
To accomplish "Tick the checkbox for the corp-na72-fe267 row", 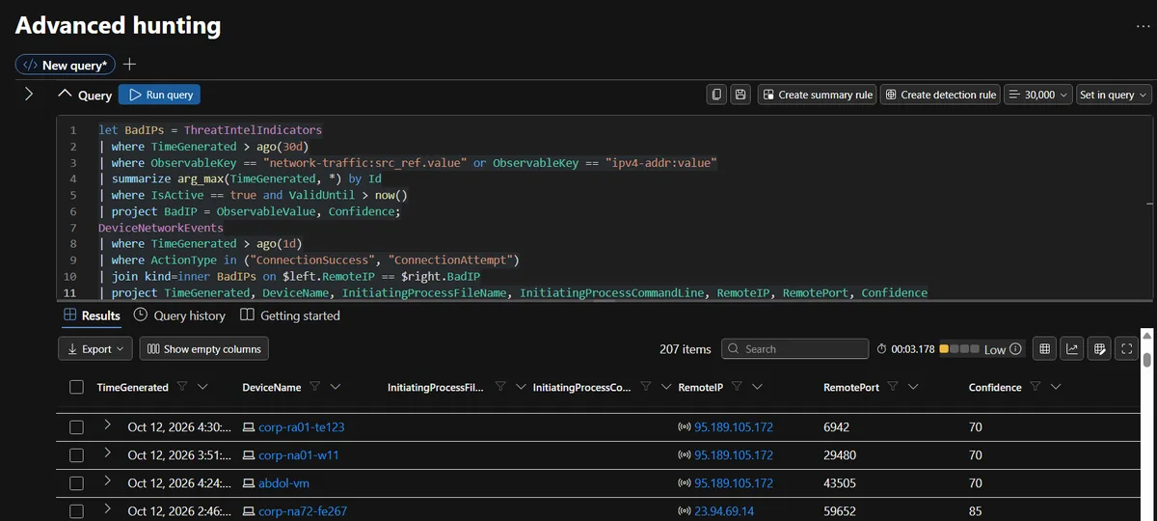I will (x=77, y=510).
